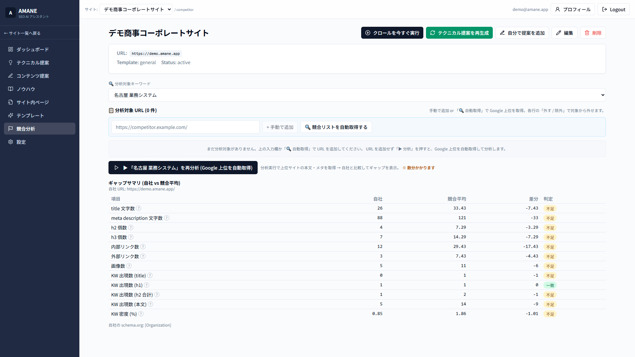This screenshot has height=357, width=635.
Task: Click the 競合平均 column header
Action: (457, 199)
